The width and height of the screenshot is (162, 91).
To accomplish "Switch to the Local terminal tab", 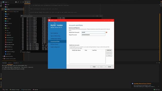I will (x=10, y=63).
